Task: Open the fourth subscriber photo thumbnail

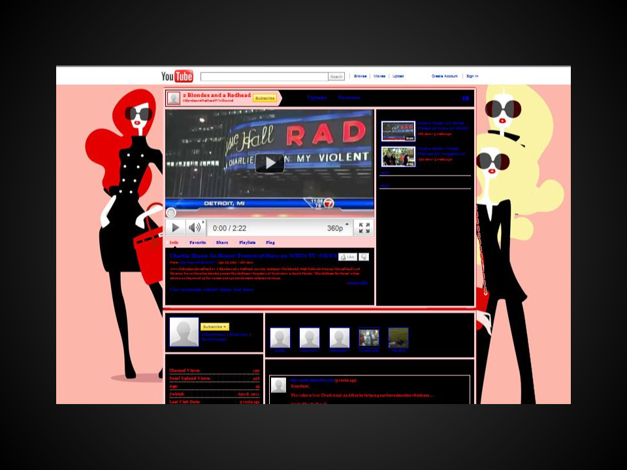Action: pyautogui.click(x=368, y=337)
